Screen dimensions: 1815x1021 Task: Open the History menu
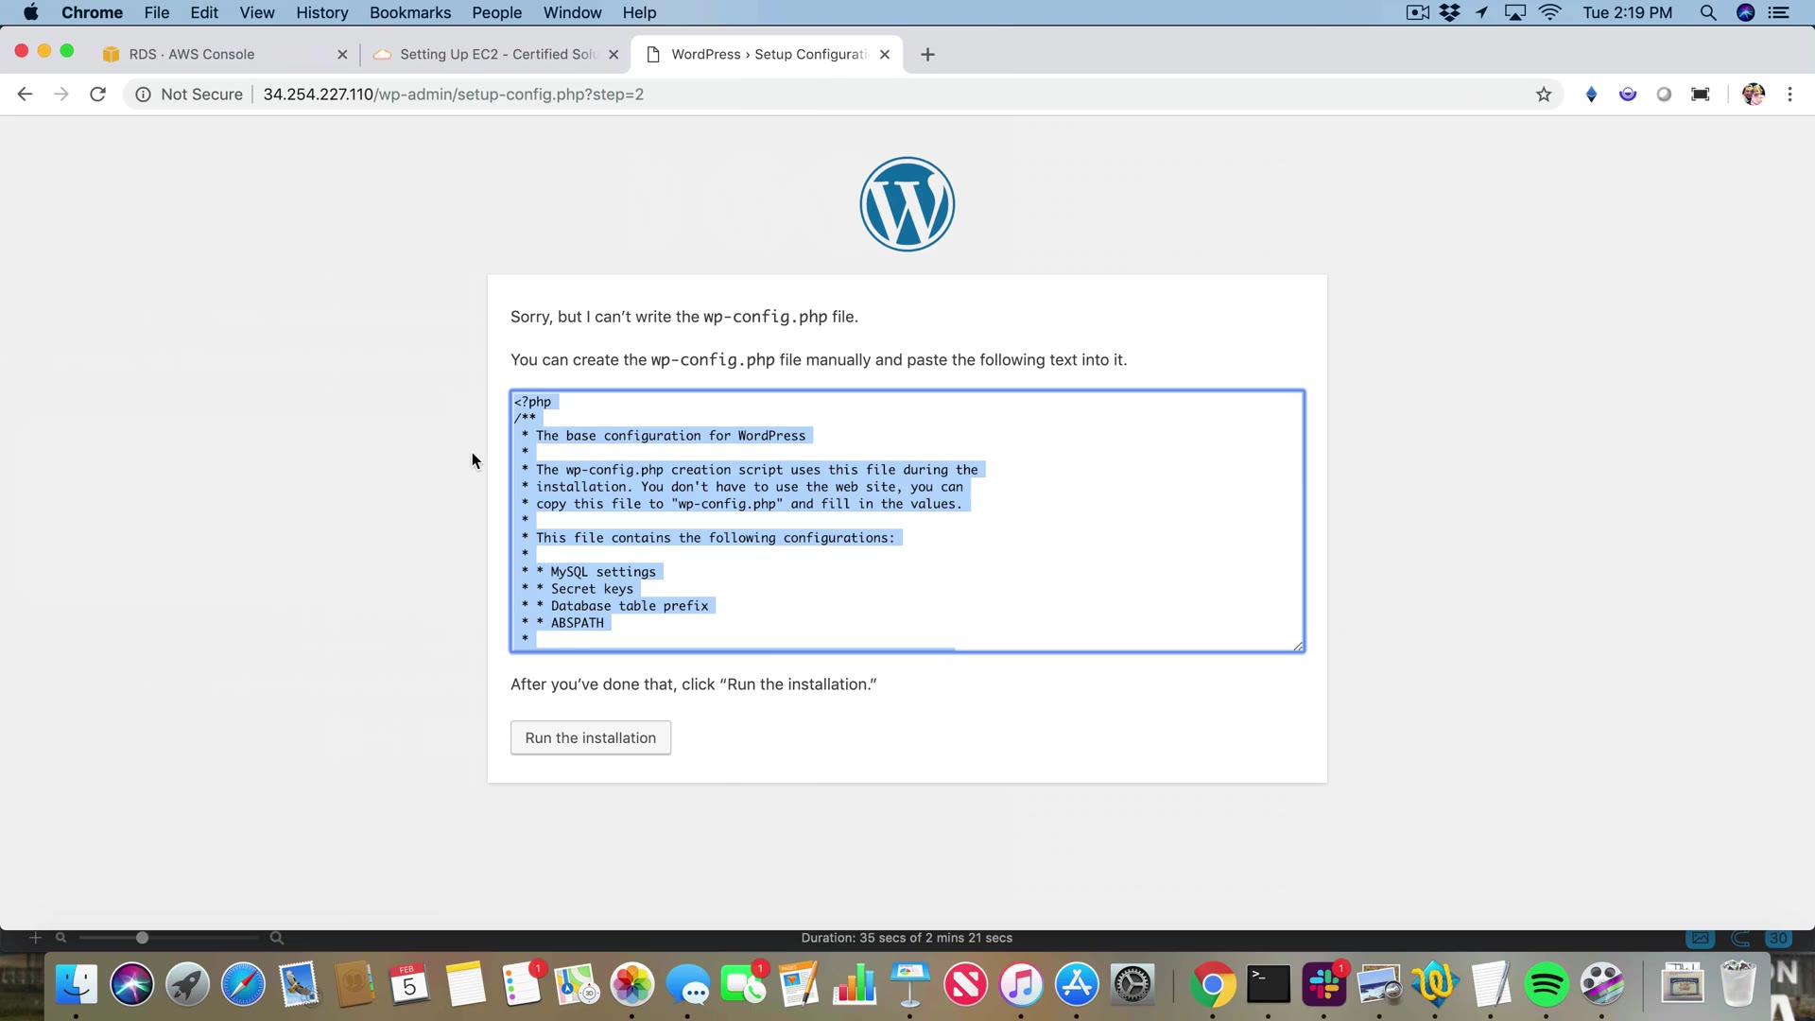tap(321, 13)
